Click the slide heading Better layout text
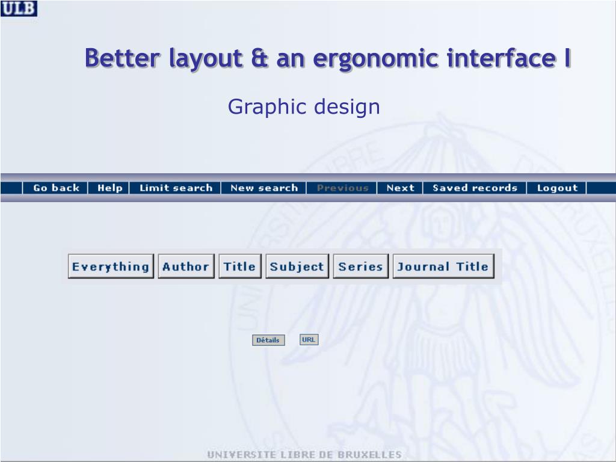616x462 pixels. [x=328, y=58]
